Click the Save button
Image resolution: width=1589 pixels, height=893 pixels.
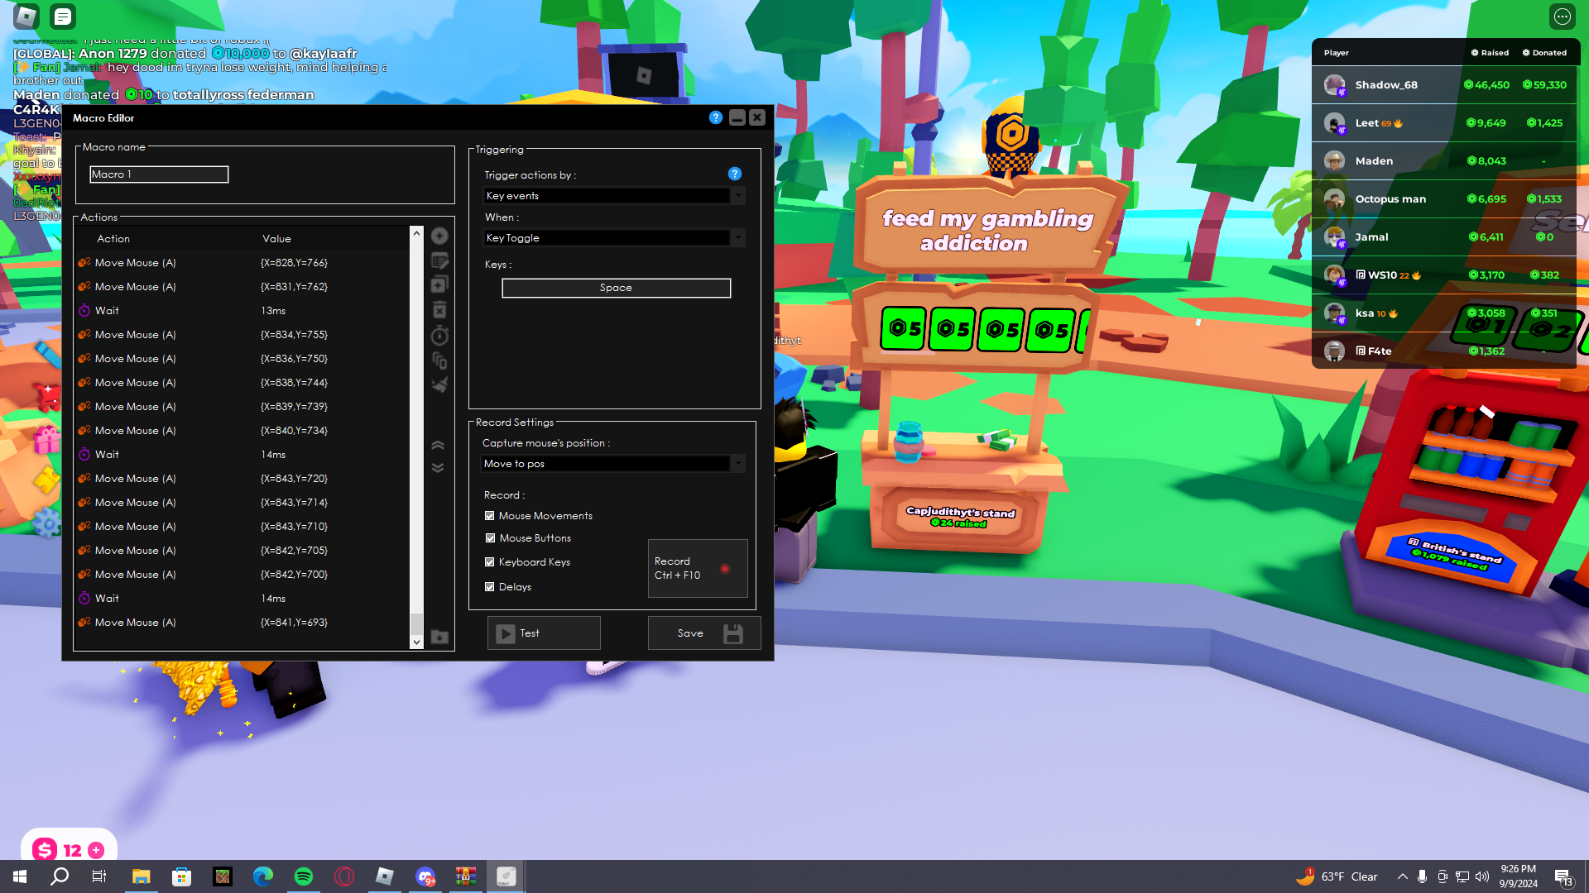pyautogui.click(x=703, y=633)
